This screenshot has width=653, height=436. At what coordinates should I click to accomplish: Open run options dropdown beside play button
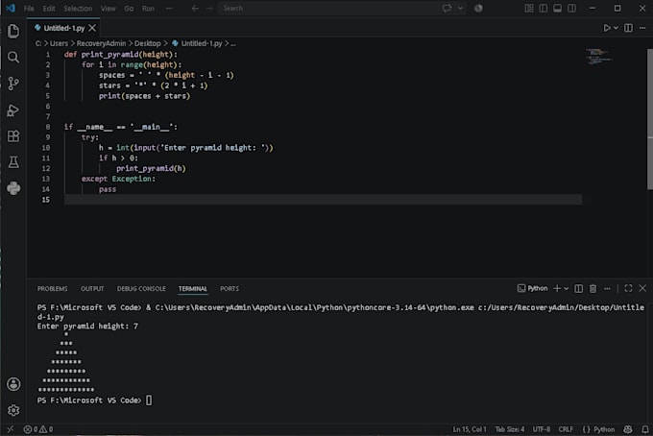coord(616,28)
